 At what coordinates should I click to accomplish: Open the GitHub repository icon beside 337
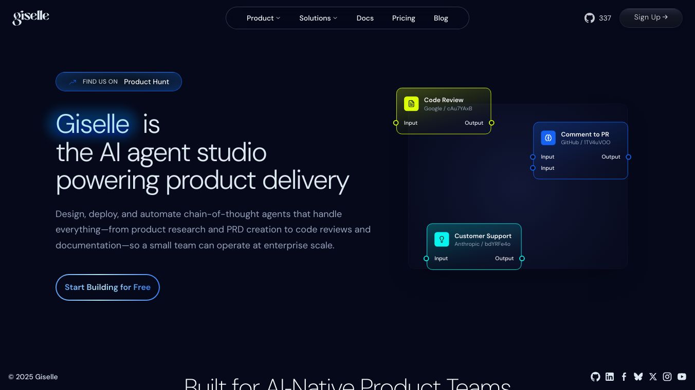click(x=590, y=18)
